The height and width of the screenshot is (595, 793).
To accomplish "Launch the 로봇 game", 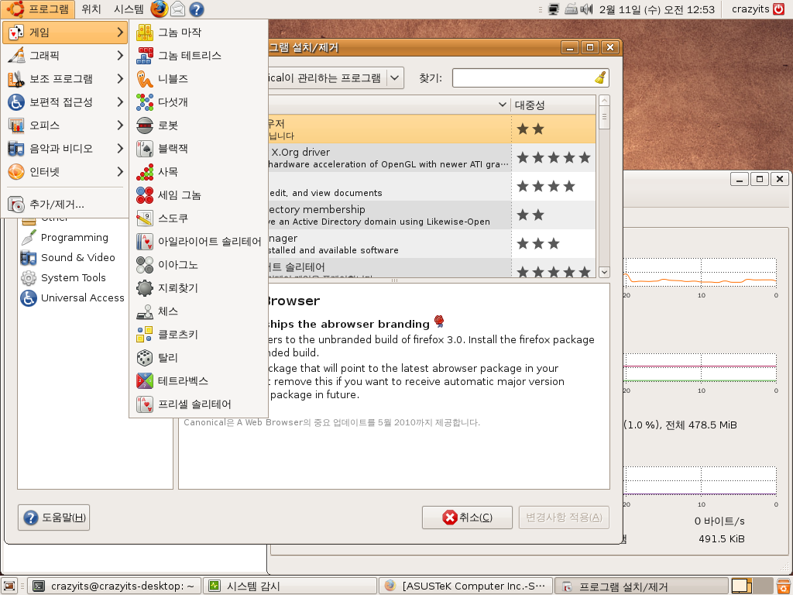I will click(198, 126).
